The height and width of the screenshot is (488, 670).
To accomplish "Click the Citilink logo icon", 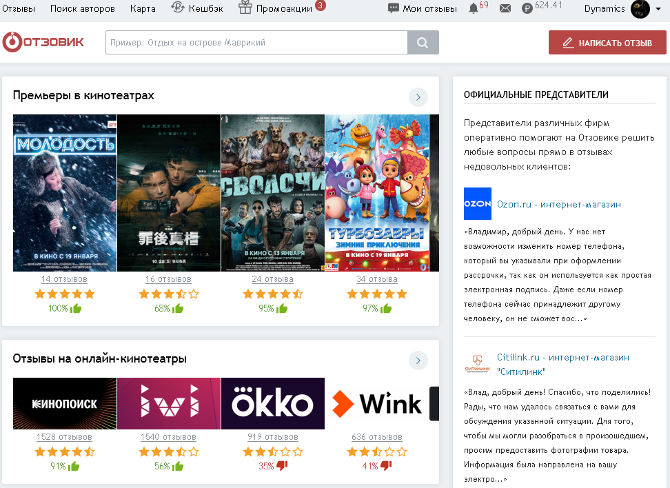I will 477,364.
